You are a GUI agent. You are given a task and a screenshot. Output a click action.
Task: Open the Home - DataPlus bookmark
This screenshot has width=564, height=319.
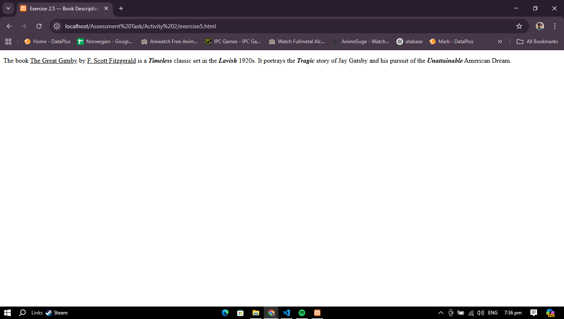[x=47, y=42]
